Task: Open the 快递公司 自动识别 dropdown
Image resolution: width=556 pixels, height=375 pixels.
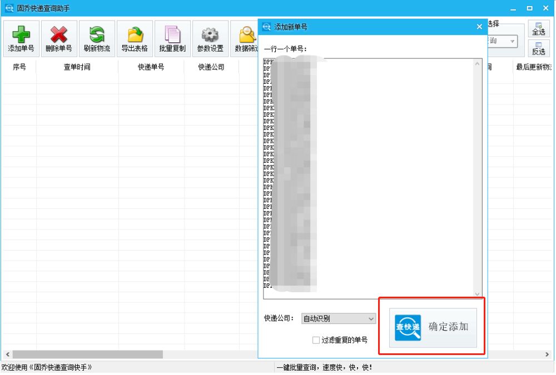Action: pyautogui.click(x=339, y=318)
